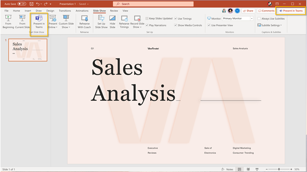Switch to the Home tab
Viewport: 307px width, 172px height.
pos(16,11)
